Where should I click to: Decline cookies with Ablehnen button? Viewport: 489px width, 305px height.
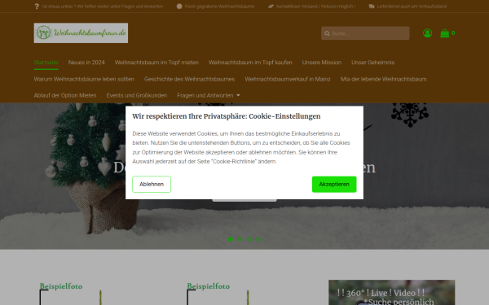pyautogui.click(x=152, y=185)
